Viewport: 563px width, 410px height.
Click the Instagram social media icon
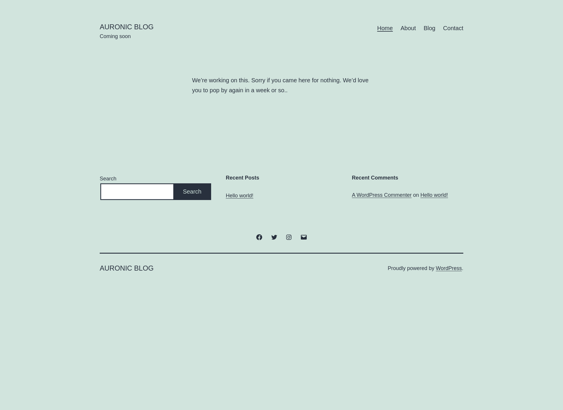289,237
